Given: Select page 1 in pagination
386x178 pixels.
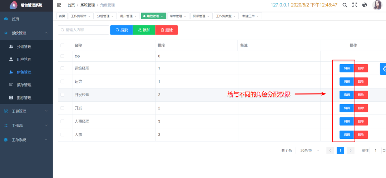Looking at the screenshot, I should click(340, 151).
